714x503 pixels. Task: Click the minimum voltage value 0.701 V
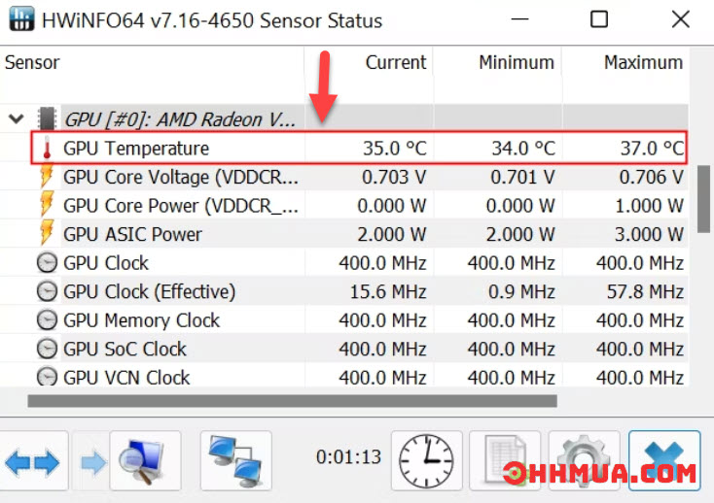(522, 177)
